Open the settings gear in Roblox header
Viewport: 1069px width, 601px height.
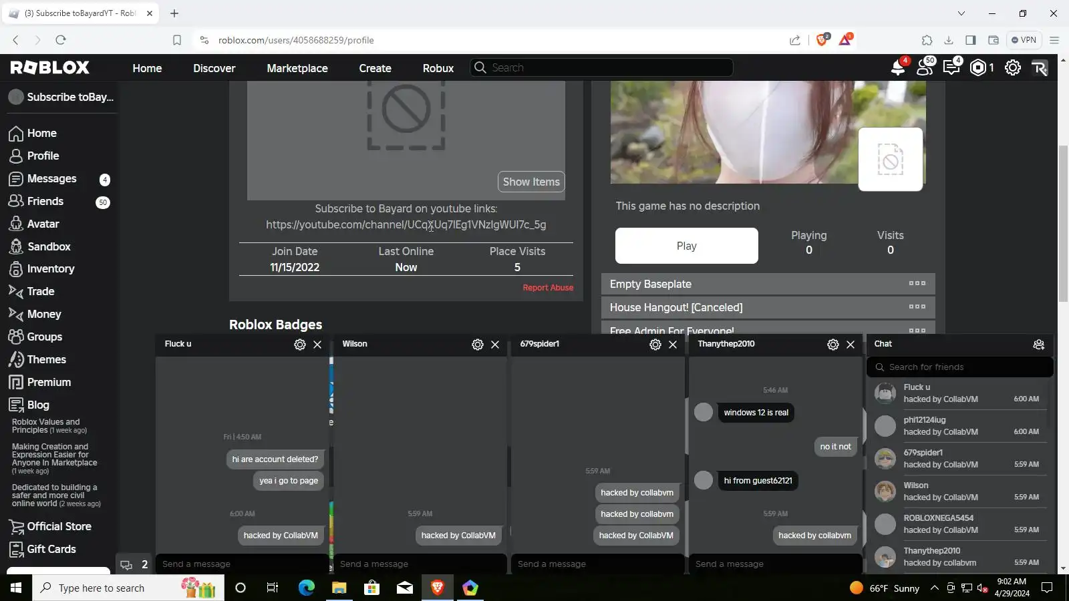[x=1013, y=67]
